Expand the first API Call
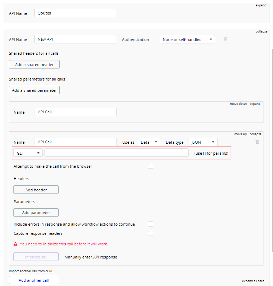This screenshot has height=286, width=273. pos(255,104)
